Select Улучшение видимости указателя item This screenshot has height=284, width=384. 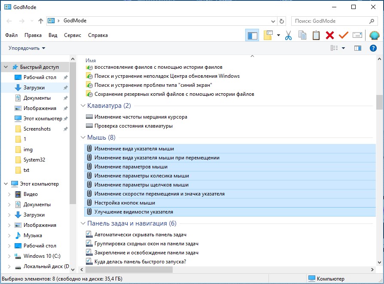230,212
